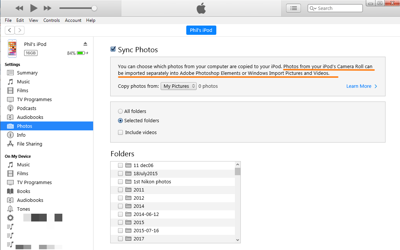Click the play button
The width and height of the screenshot is (400, 250).
[x=34, y=8]
